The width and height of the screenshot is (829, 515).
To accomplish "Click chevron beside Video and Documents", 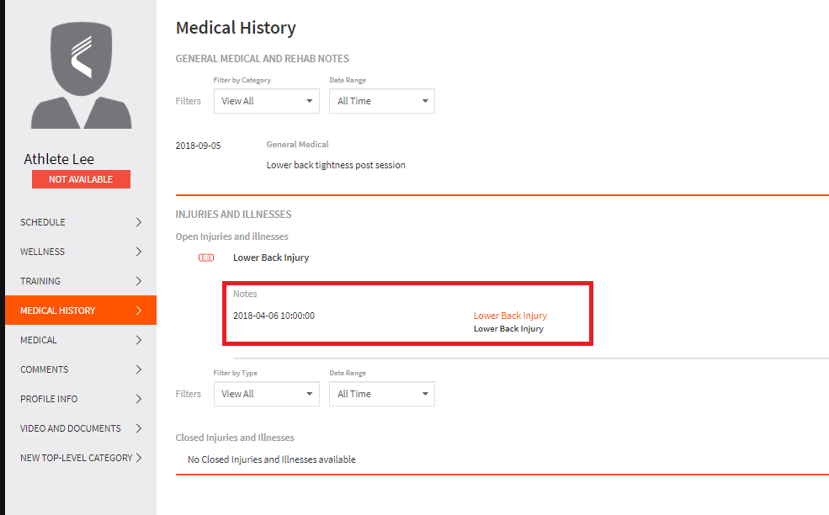I will coord(139,428).
